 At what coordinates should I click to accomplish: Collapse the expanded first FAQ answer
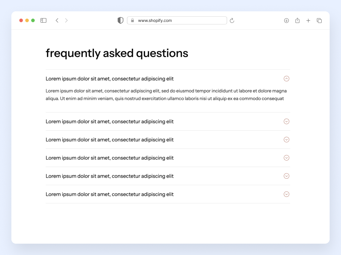coord(286,79)
